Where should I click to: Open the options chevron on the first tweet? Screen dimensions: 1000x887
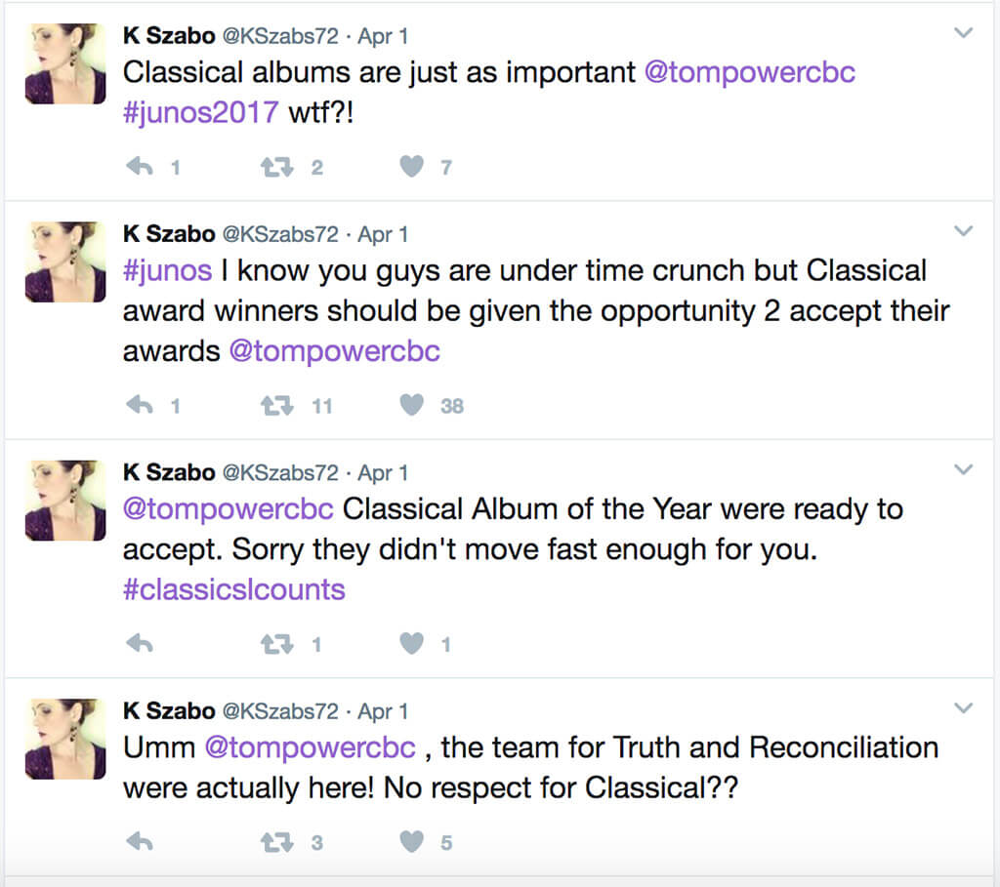[x=963, y=33]
